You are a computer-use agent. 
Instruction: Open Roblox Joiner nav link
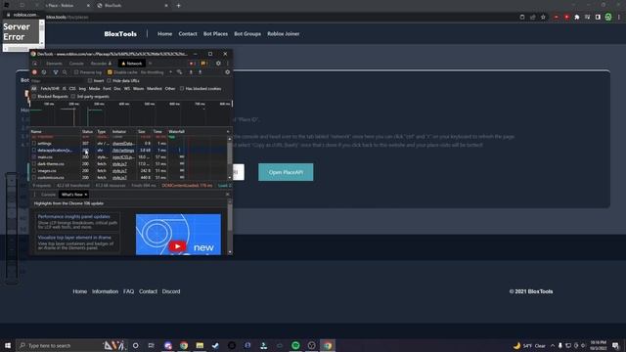[x=284, y=34]
